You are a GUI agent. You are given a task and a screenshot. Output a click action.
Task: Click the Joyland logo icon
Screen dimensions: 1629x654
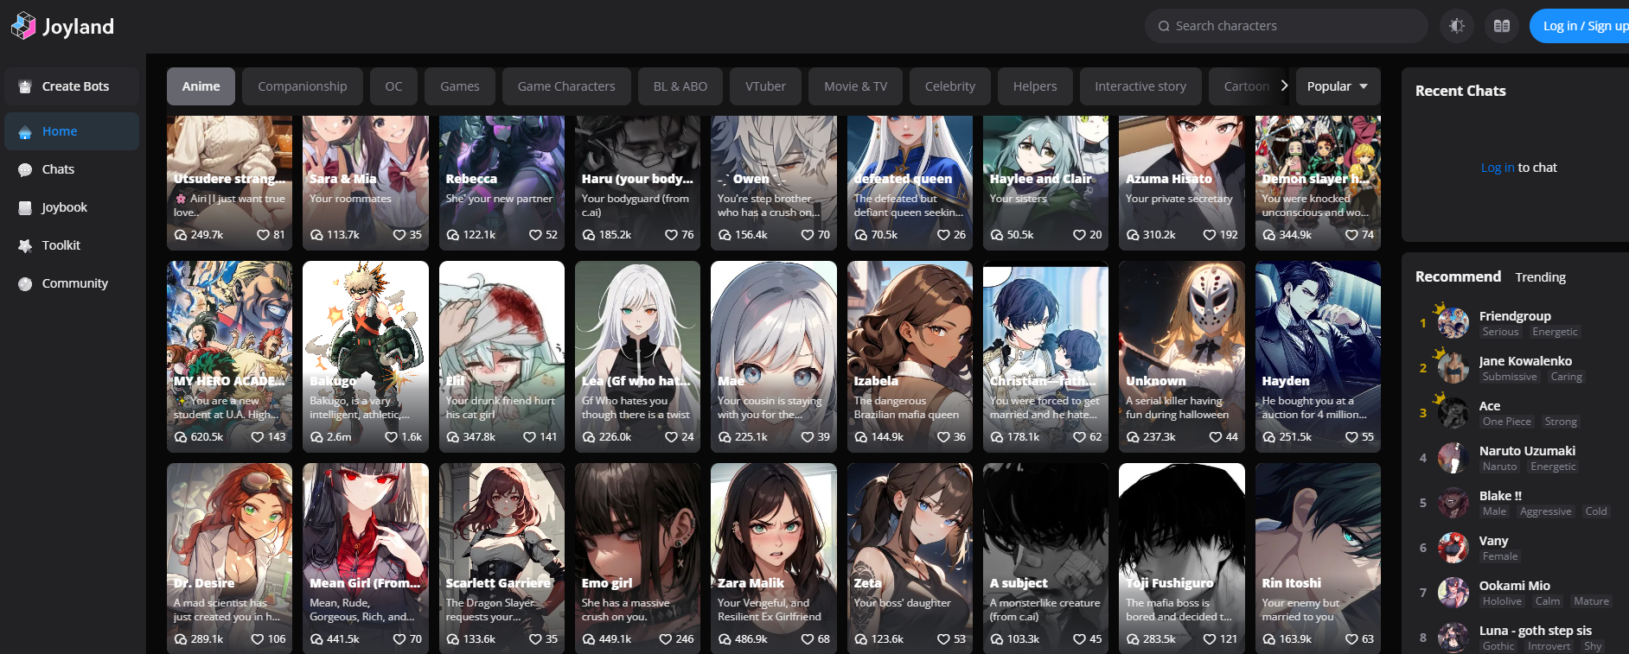(x=23, y=26)
